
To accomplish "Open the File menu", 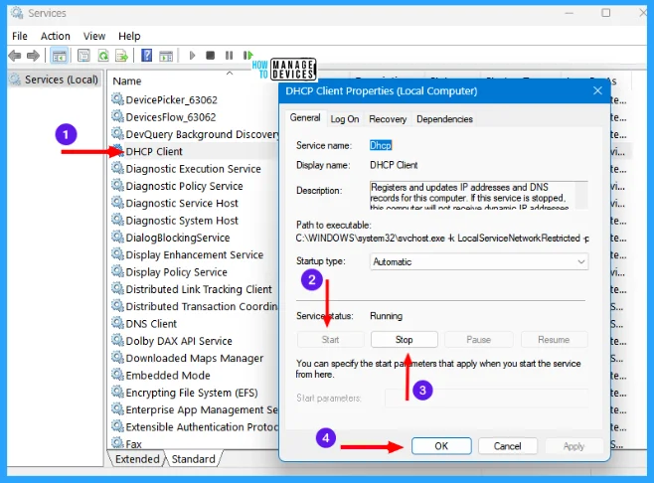I will click(20, 37).
